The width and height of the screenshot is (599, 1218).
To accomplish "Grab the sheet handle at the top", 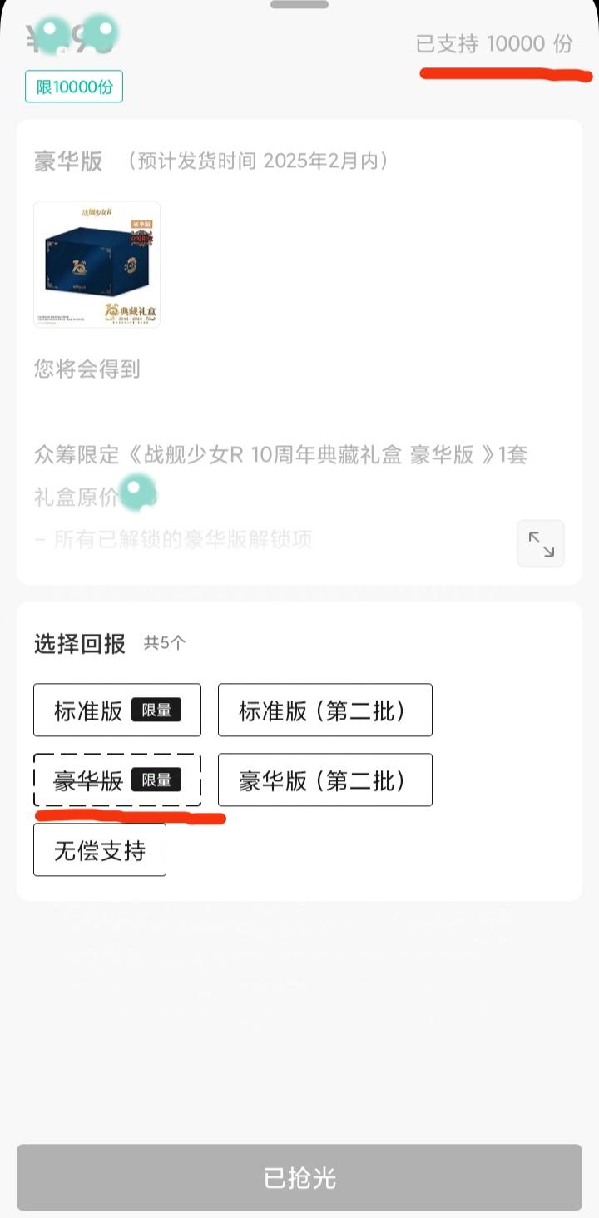I will coord(299,4).
